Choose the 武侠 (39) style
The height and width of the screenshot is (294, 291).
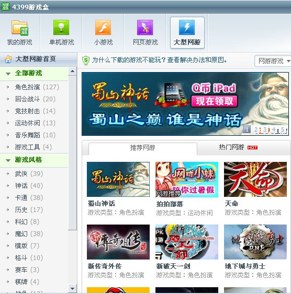click(29, 174)
